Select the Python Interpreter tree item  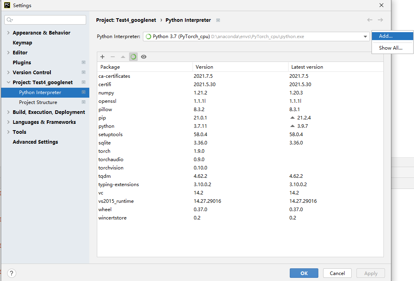(x=45, y=92)
